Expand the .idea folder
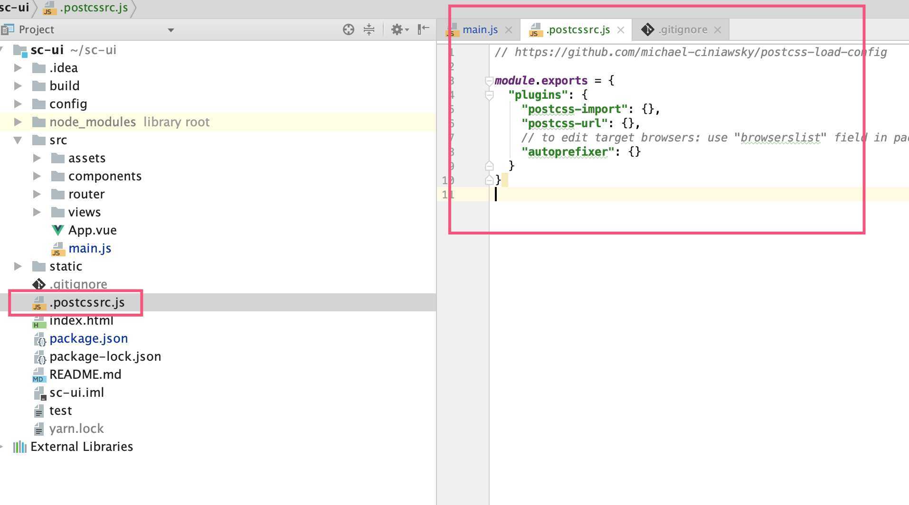 pyautogui.click(x=18, y=68)
